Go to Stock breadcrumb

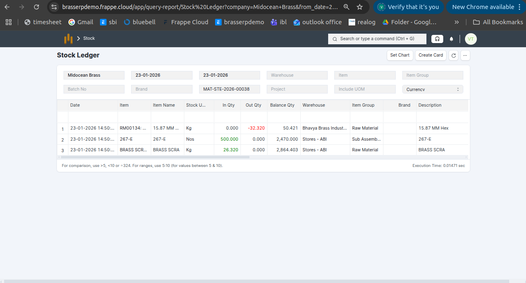pos(89,38)
